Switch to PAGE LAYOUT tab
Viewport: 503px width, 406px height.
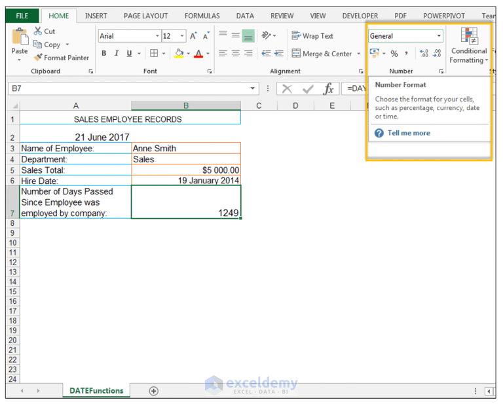pyautogui.click(x=145, y=16)
